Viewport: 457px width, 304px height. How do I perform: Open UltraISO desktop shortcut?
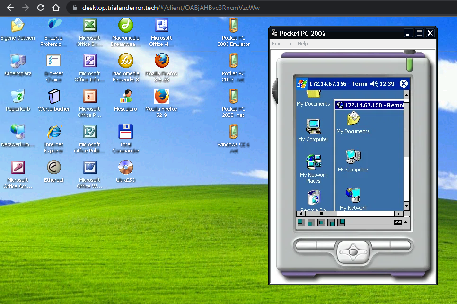(126, 172)
